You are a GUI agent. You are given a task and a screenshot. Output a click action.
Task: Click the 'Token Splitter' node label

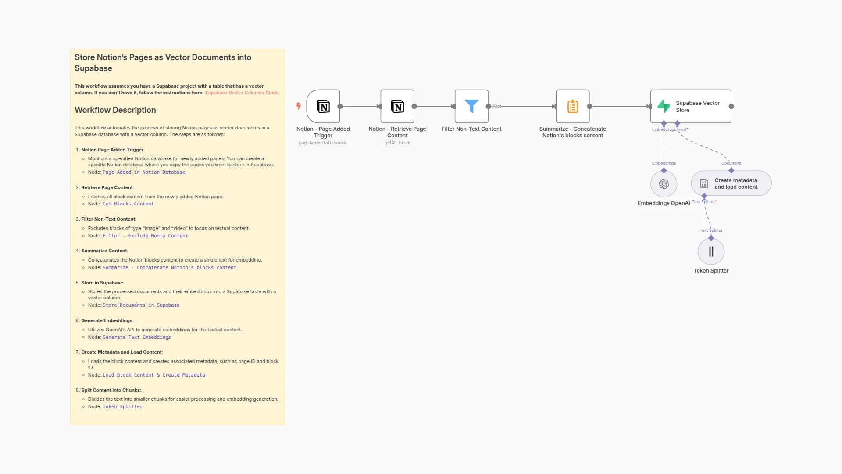coord(711,271)
